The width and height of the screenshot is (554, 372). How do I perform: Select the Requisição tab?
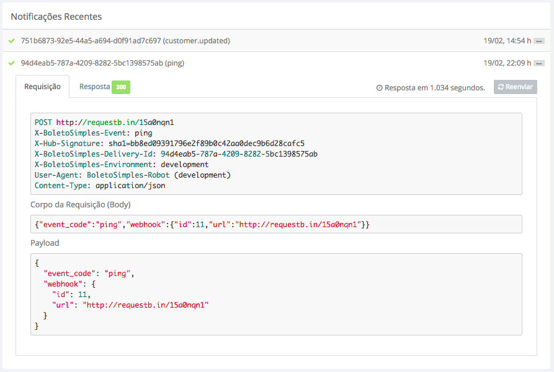(42, 87)
